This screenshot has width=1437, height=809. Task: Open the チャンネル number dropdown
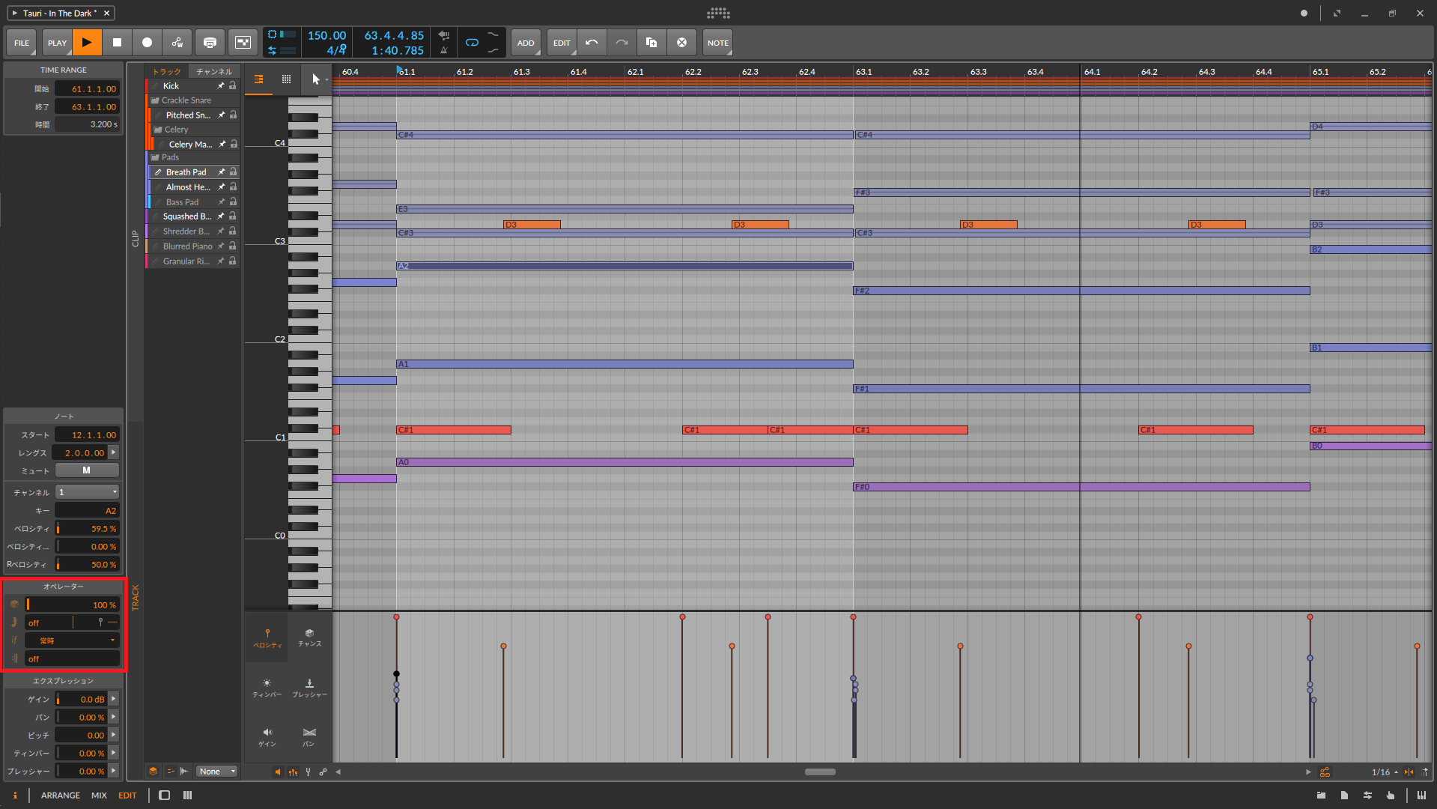point(87,492)
